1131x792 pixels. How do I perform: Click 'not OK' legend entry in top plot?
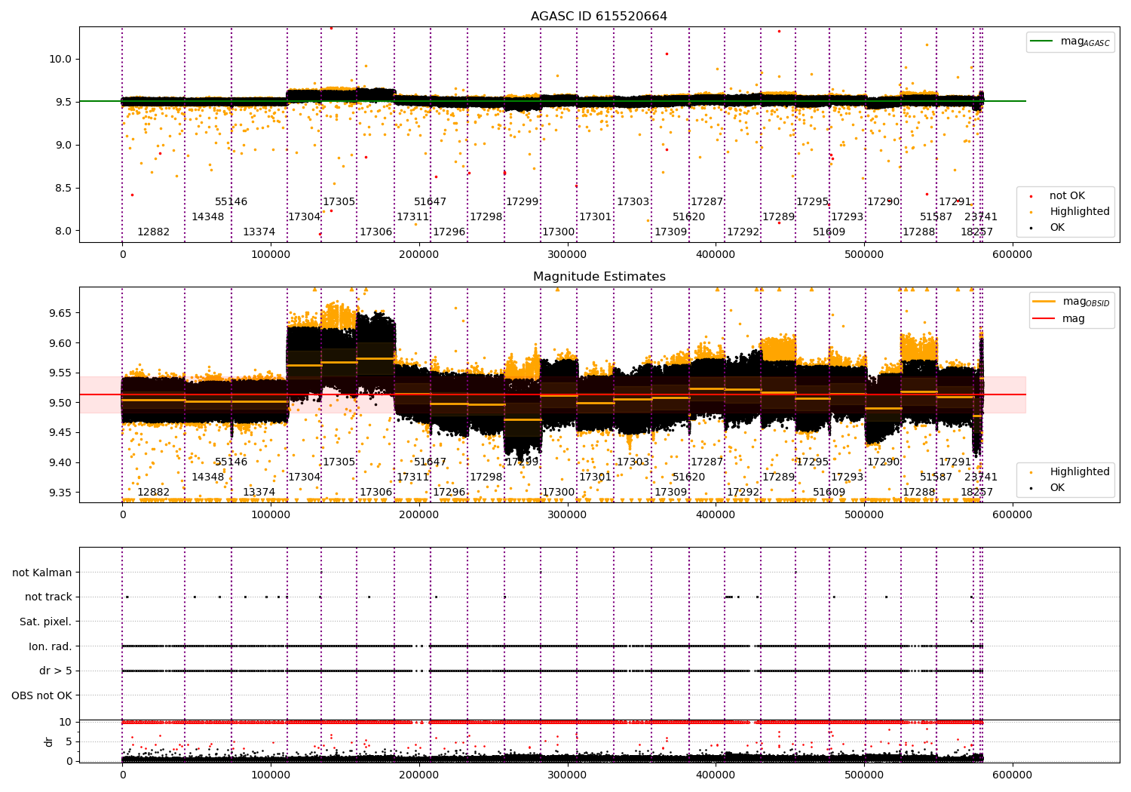tap(1058, 196)
